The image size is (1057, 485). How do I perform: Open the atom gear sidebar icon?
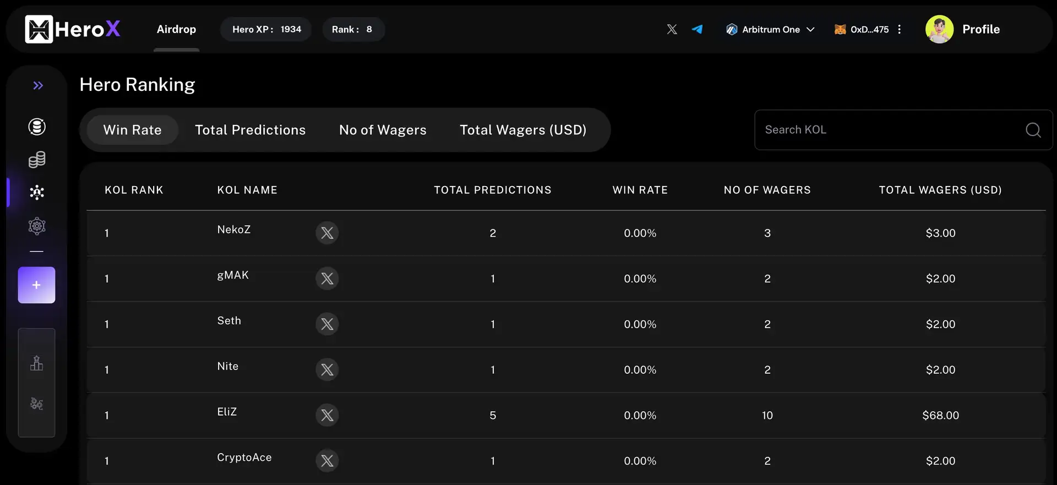click(x=37, y=226)
